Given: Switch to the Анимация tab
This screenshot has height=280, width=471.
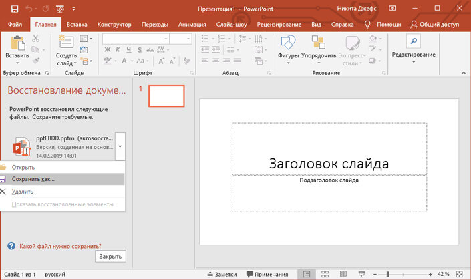Looking at the screenshot, I should (x=192, y=25).
